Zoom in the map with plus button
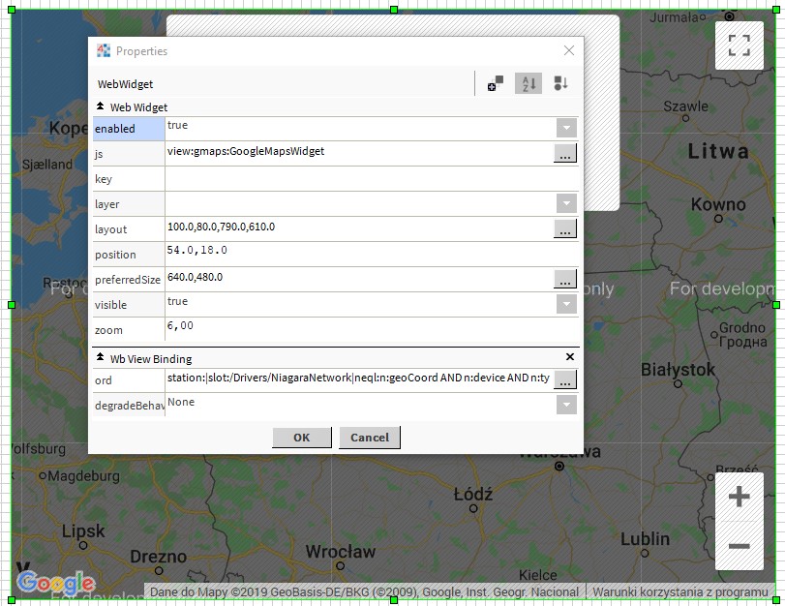This screenshot has width=785, height=606. coord(739,498)
